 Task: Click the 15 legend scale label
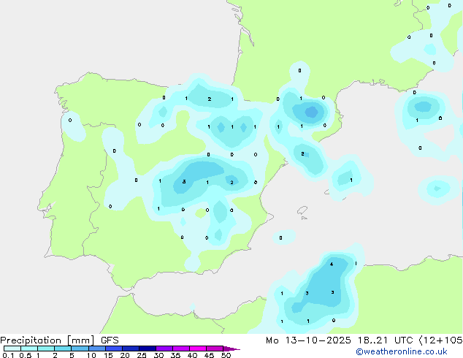[x=108, y=355]
